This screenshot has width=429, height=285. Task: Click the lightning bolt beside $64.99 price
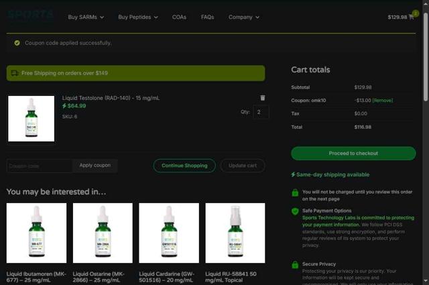pyautogui.click(x=64, y=106)
